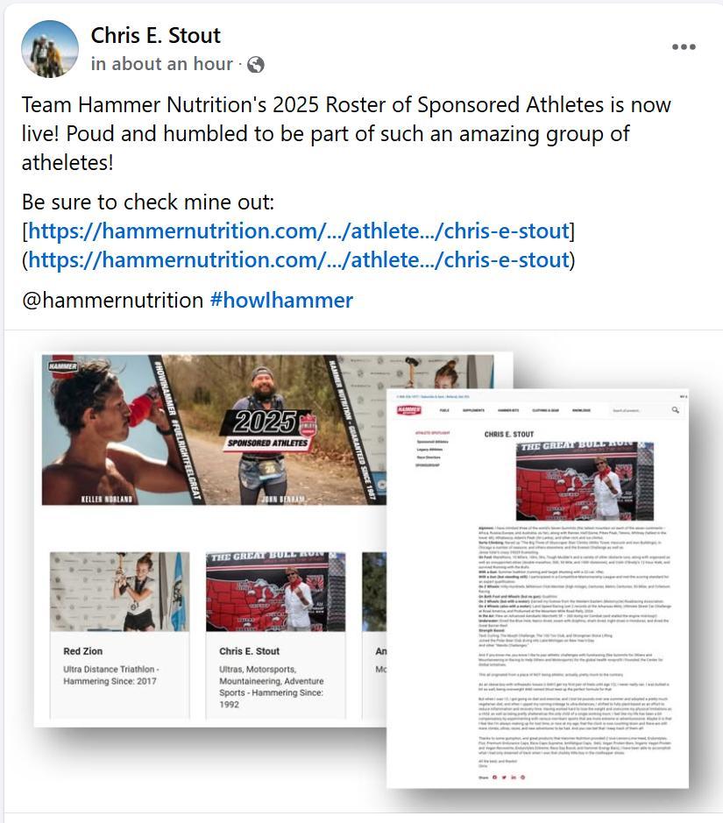723x823 pixels.
Task: Click the Hammer logo on the banner image
Action: 63,365
